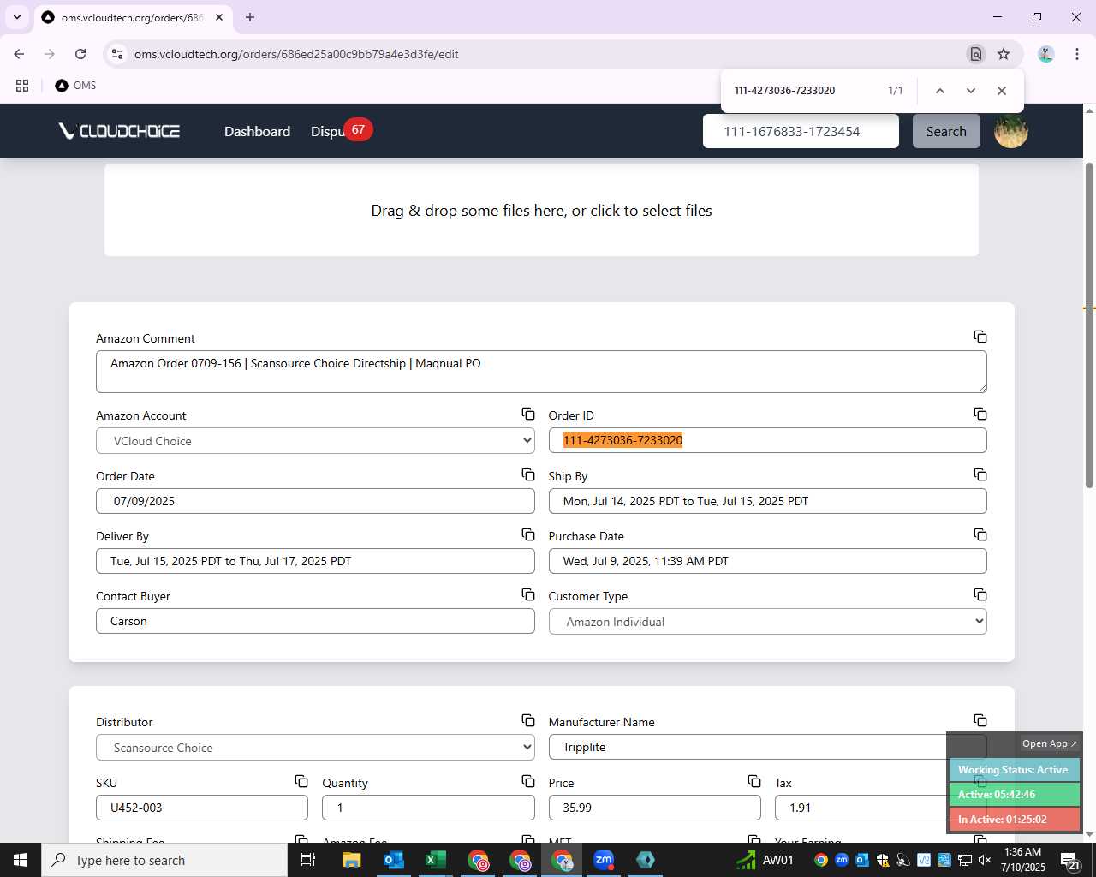Copy the Manufacturer Name value
1096x877 pixels.
(980, 720)
